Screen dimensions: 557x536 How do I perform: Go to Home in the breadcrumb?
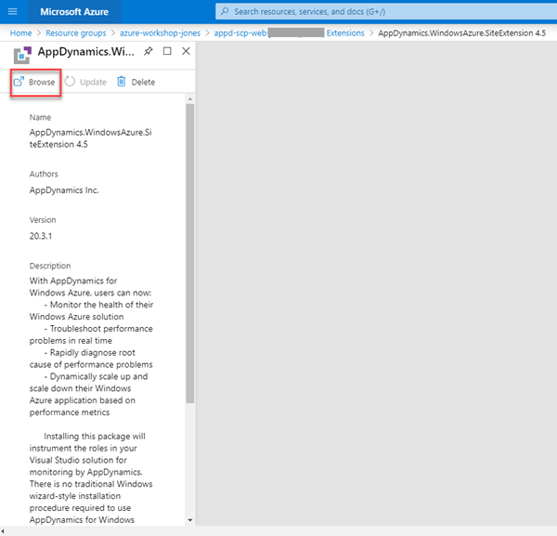click(x=20, y=33)
